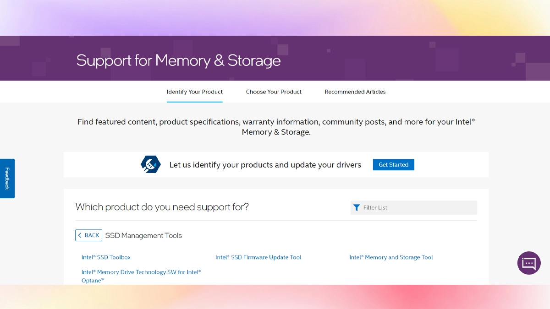
Task: Open the Choose Your Product tab
Action: 274,92
